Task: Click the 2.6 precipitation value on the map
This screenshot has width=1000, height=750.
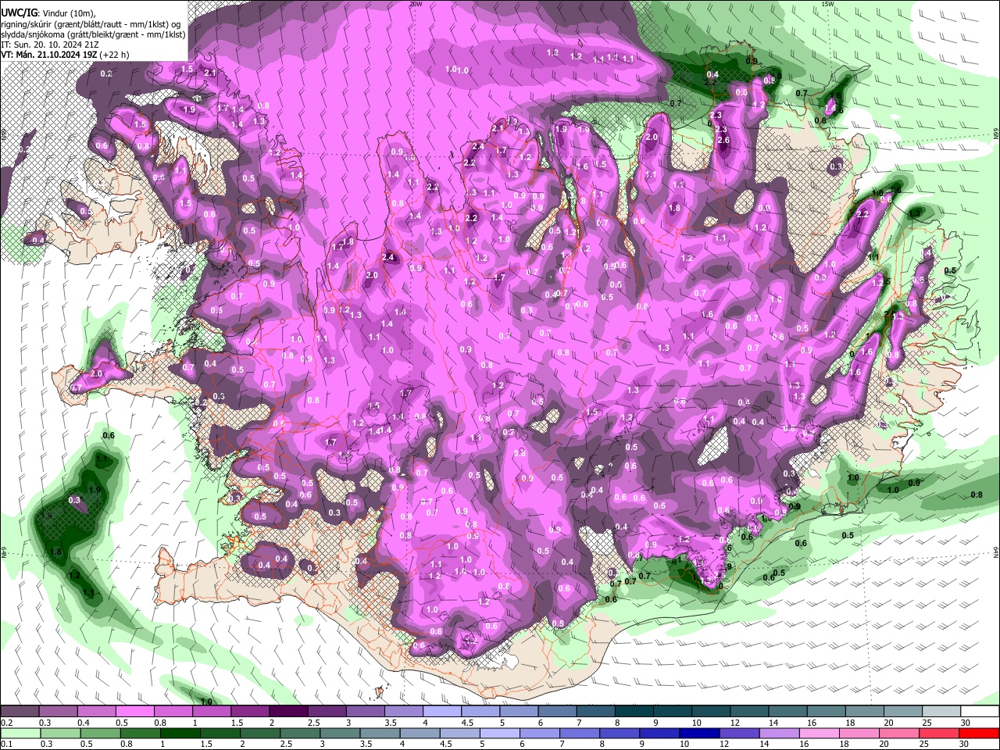Action: click(723, 141)
